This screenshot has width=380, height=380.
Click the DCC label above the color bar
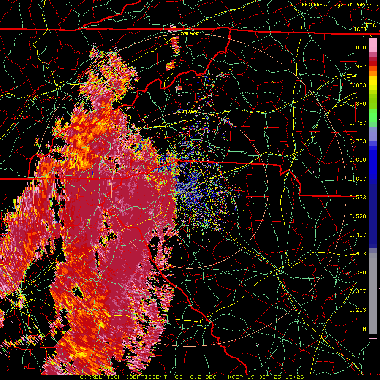pos(371,25)
